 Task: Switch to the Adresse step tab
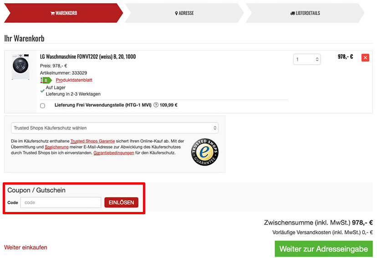184,13
